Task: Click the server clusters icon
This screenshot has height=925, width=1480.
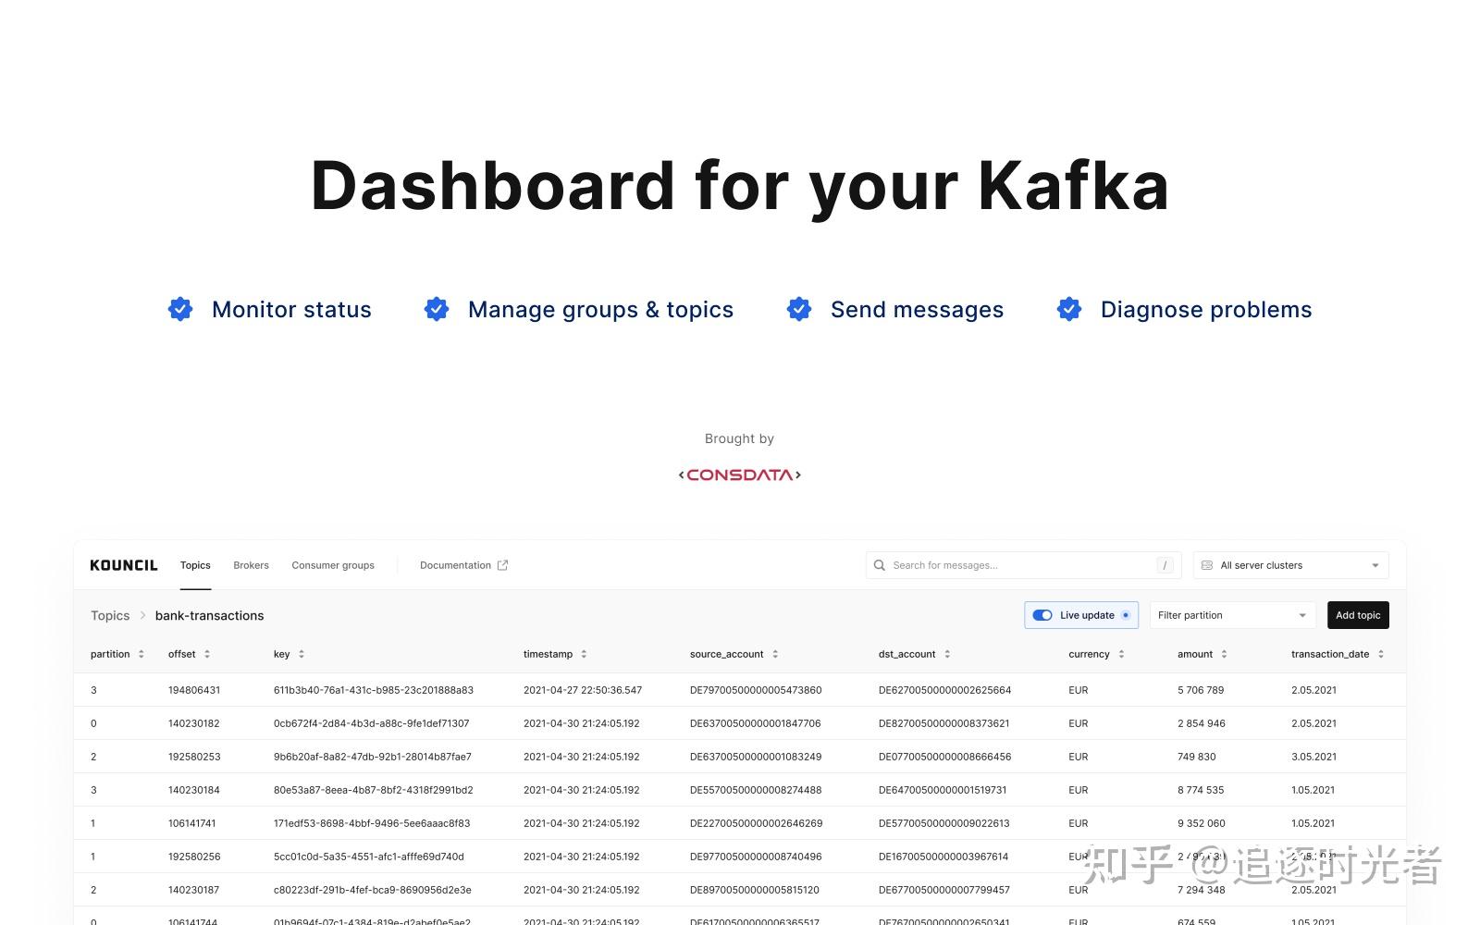Action: [x=1207, y=565]
